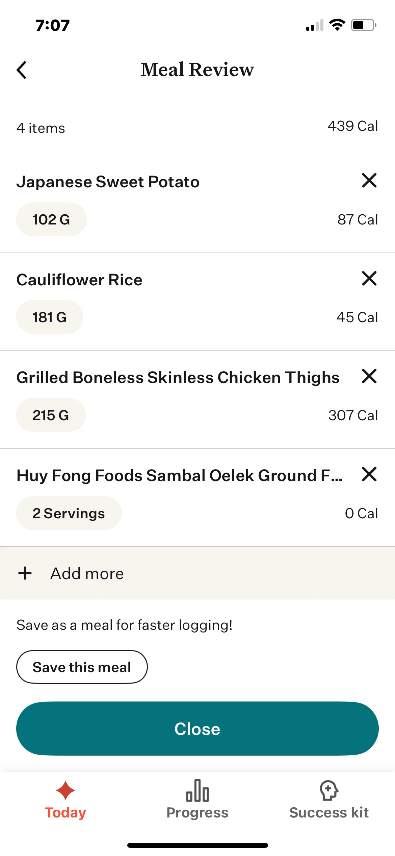Open Cauliflower Rice item details
Image resolution: width=395 pixels, height=856 pixels.
coord(80,280)
